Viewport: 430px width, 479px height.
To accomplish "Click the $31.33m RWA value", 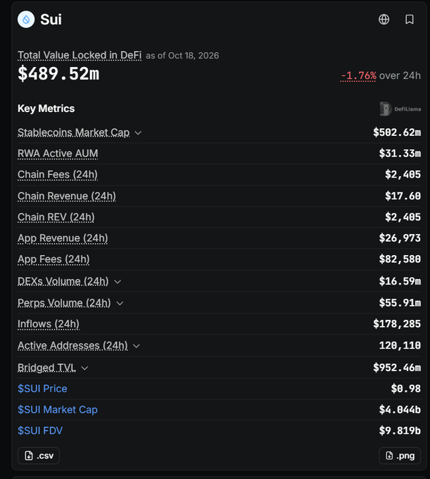I will pos(400,154).
